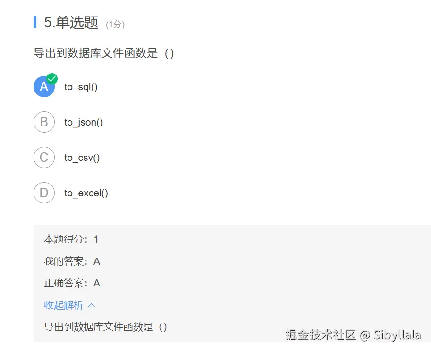Viewport: 431px width, 352px height.
Task: Collapse analysis using the up chevron
Action: [x=92, y=305]
